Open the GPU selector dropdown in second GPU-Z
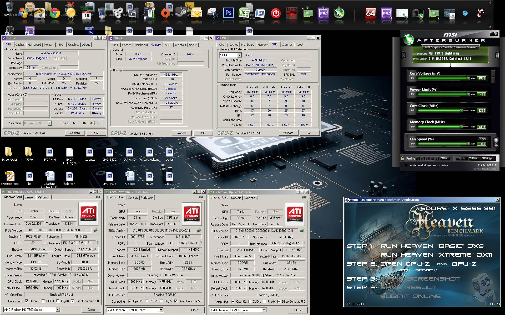Screen dimensions: 505x315 tap(161, 310)
